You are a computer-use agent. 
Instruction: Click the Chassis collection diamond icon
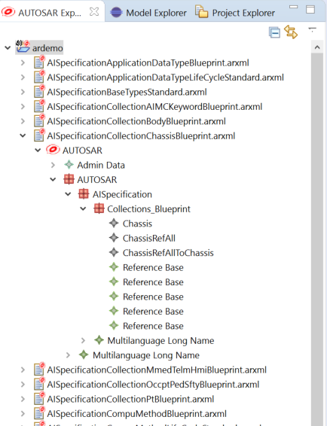114,223
